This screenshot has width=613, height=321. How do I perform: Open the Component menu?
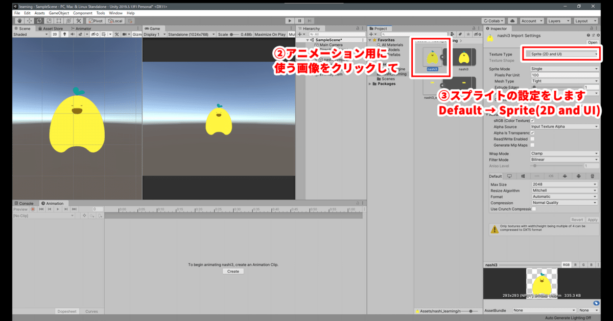pyautogui.click(x=82, y=13)
